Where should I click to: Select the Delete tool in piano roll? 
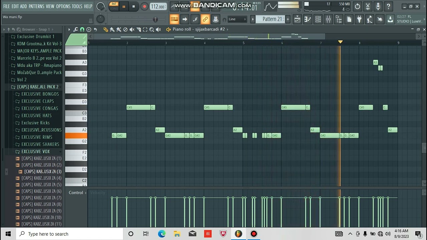tap(125, 30)
